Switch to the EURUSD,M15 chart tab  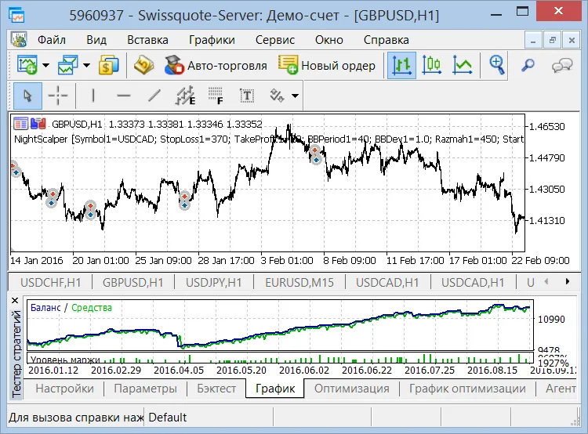click(x=298, y=282)
